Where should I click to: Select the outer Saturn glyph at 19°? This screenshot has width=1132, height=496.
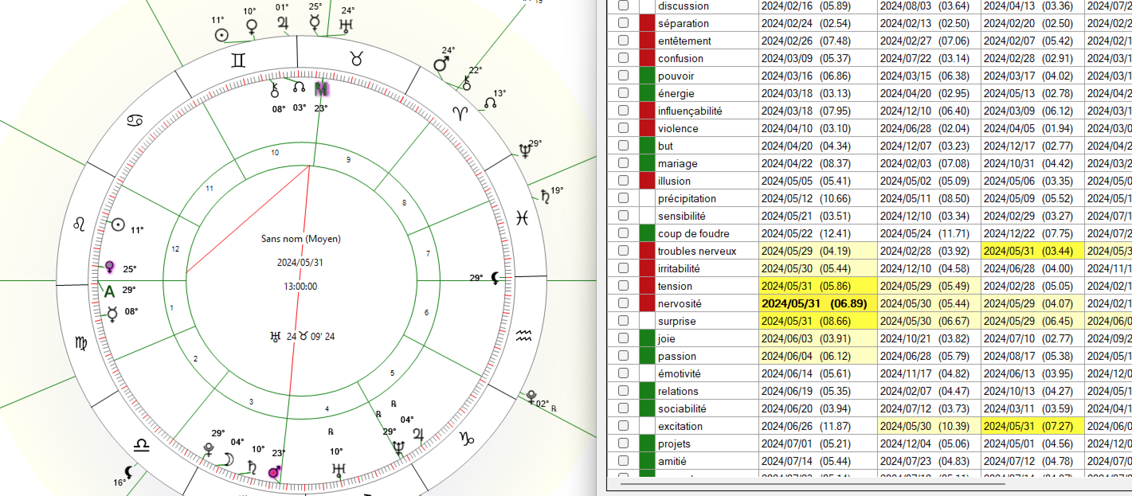[x=545, y=196]
